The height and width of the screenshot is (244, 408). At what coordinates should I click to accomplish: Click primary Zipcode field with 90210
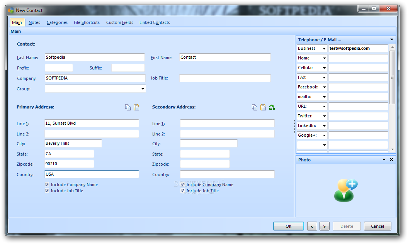[69, 164]
